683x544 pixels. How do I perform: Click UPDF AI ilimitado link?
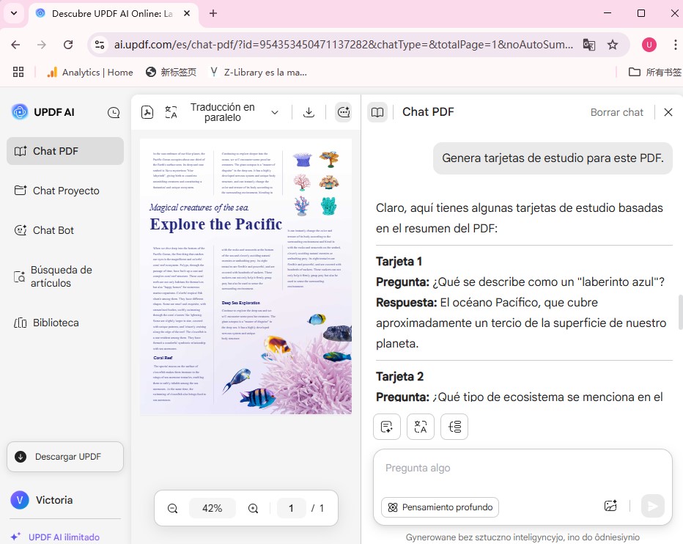point(55,537)
